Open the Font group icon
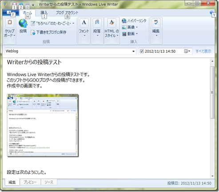 pos(84,23)
